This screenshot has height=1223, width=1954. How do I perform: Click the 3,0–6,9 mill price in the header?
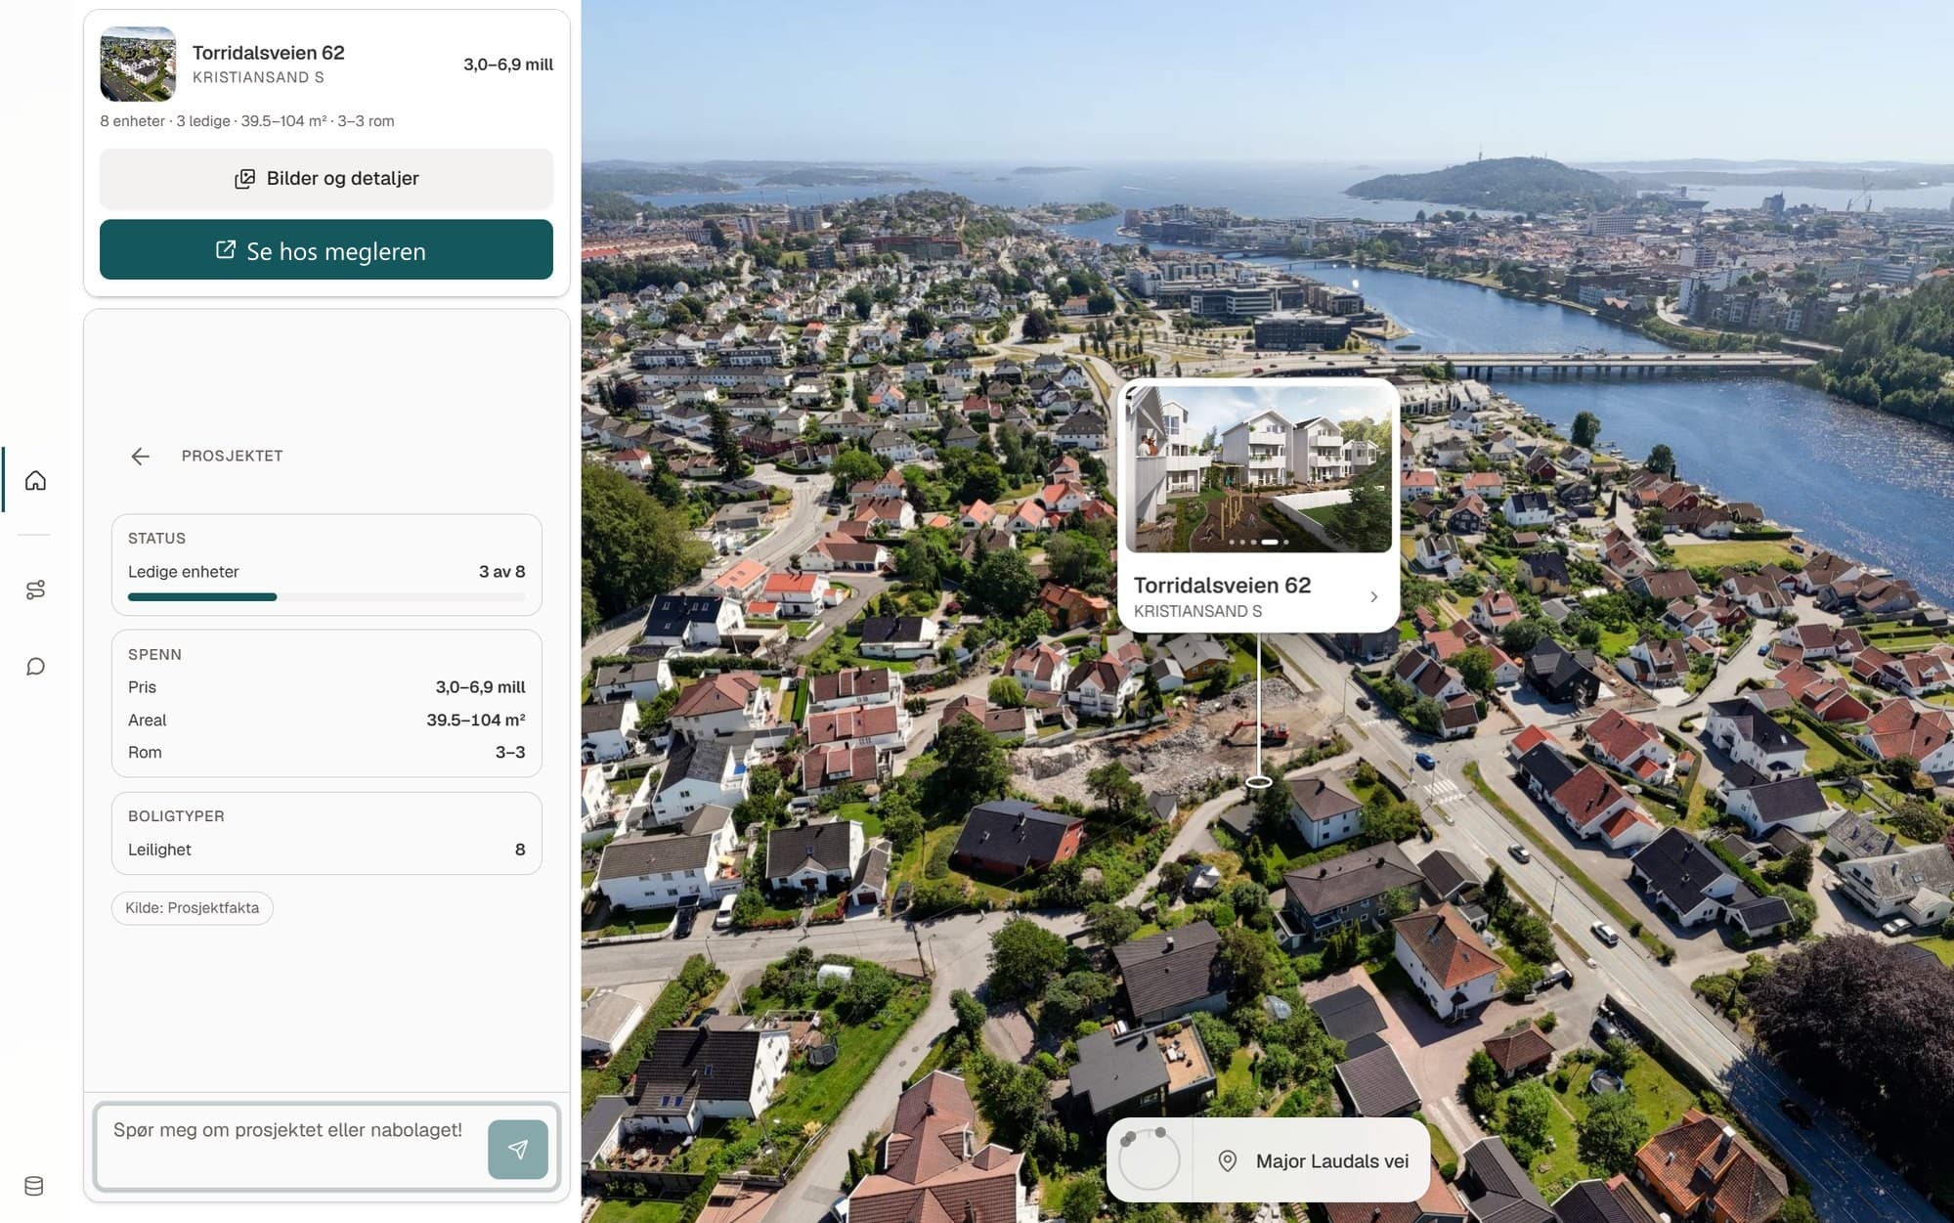(x=508, y=65)
